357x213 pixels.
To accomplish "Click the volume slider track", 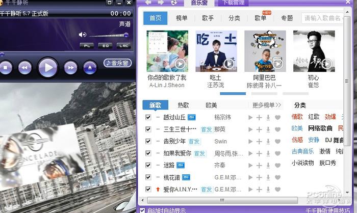I will tap(108, 35).
